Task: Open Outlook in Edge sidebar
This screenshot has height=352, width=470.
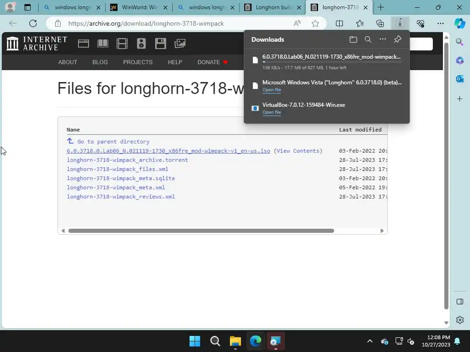Action: click(459, 79)
